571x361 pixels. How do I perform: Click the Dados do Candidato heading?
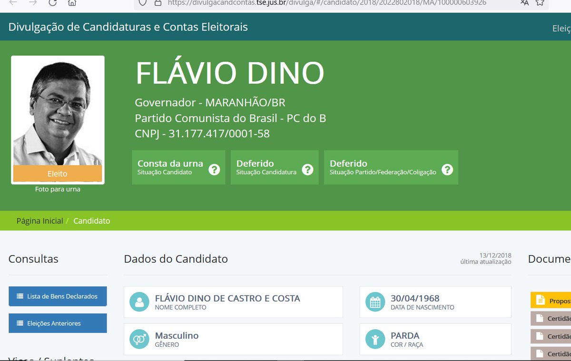176,259
